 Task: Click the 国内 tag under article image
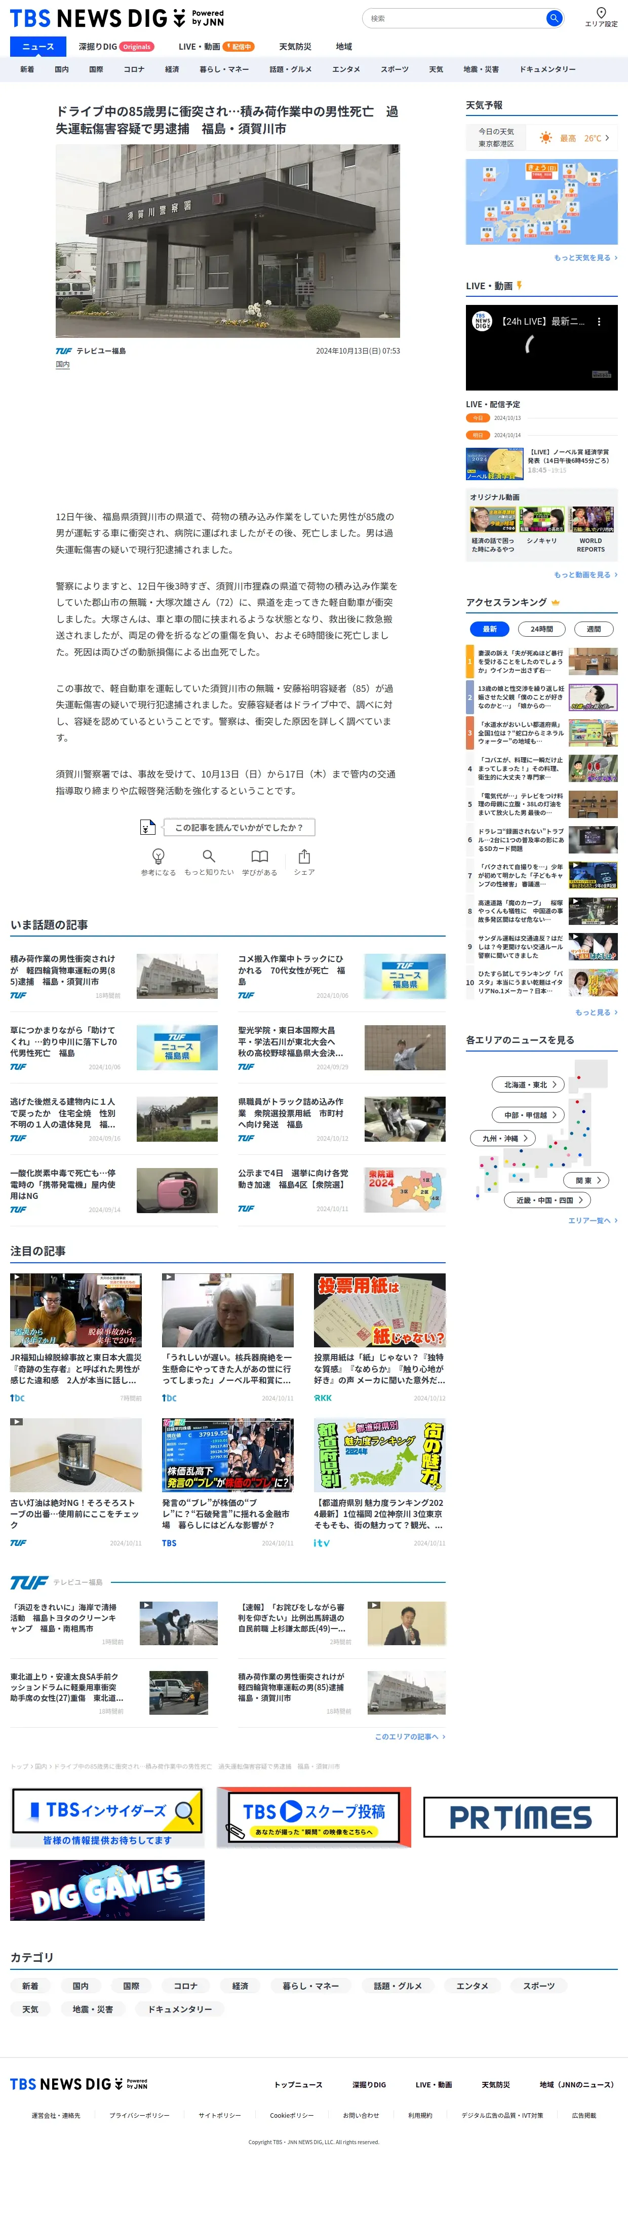63,364
